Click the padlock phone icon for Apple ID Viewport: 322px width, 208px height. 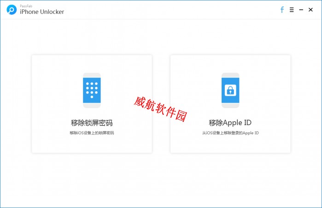[x=230, y=90]
